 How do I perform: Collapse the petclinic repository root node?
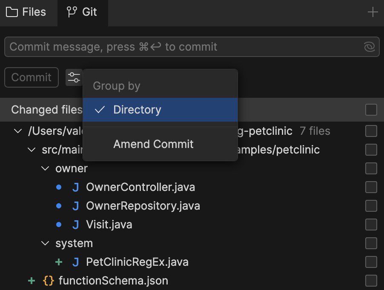click(x=18, y=131)
